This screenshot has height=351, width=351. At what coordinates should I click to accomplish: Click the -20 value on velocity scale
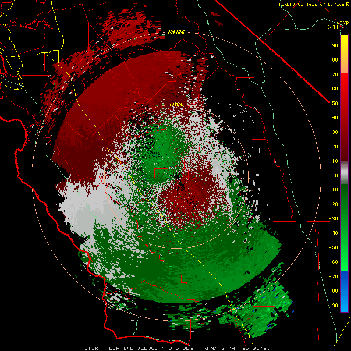point(333,204)
